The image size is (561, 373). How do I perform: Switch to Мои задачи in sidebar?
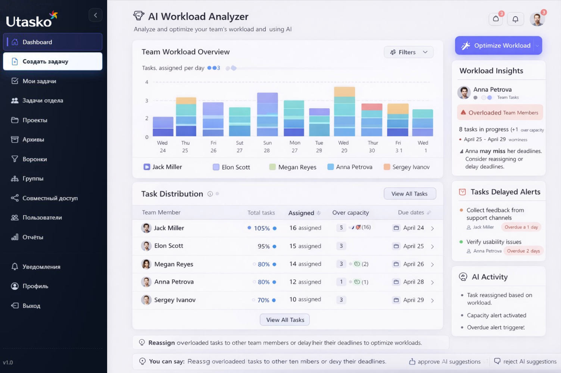pos(40,81)
